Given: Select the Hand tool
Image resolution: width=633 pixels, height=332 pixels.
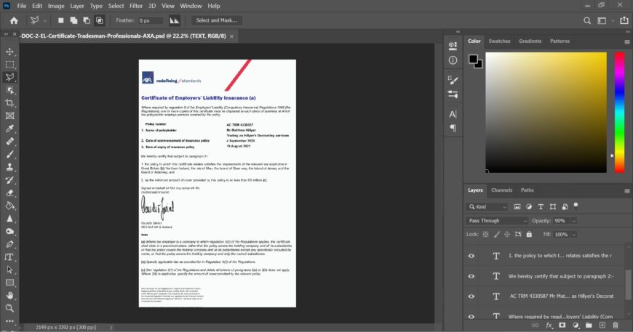Looking at the screenshot, I should pyautogui.click(x=9, y=296).
